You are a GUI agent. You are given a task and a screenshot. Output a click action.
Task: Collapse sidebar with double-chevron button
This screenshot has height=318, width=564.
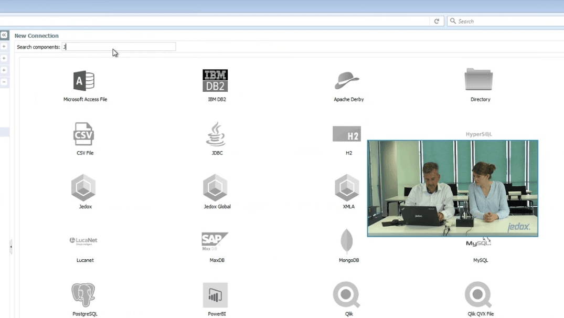pos(4,35)
